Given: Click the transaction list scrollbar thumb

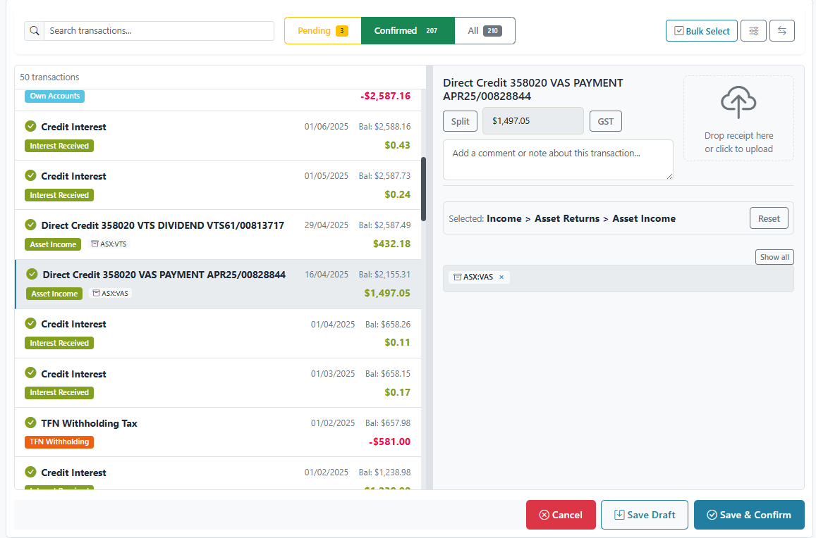Looking at the screenshot, I should [x=423, y=189].
